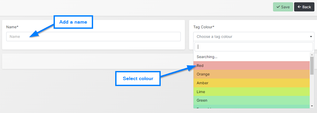Viewport: 317px width, 113px height.
Task: Click the left arrow icon on Back
Action: 299,7
